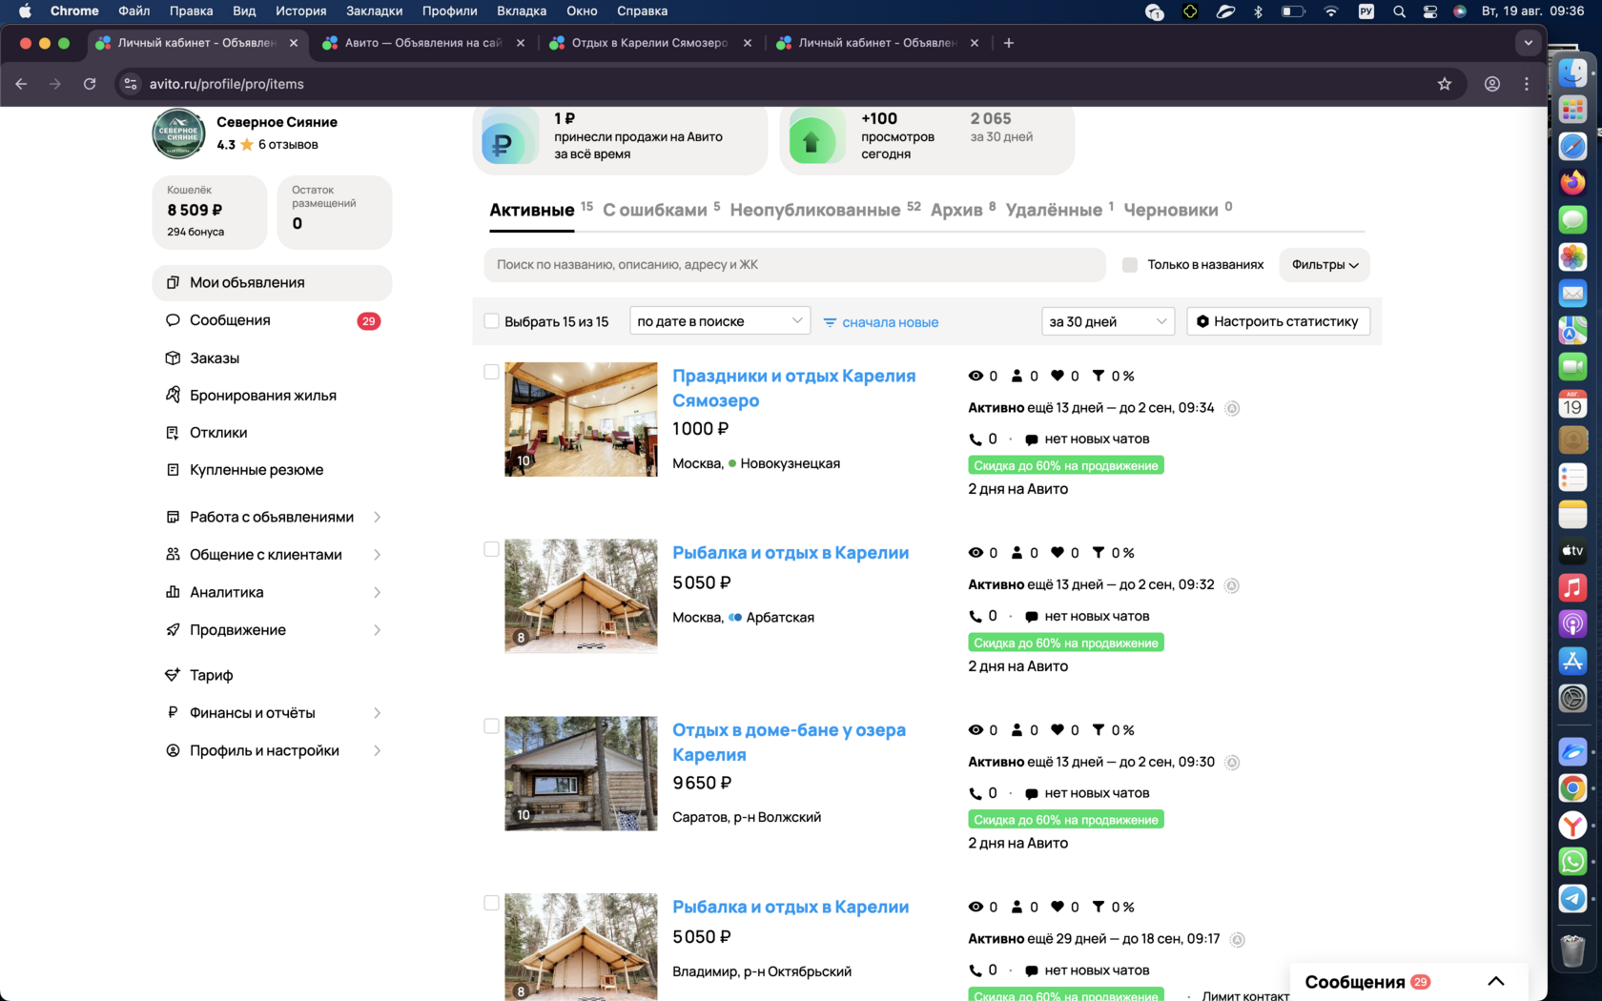Click the Северное Сияние profile avatar

[x=178, y=133]
